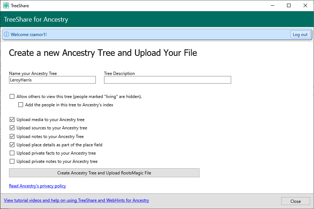Screen dimensions: 314x209
Task: Click the TreeShare app icon in title bar
Action: point(6,5)
